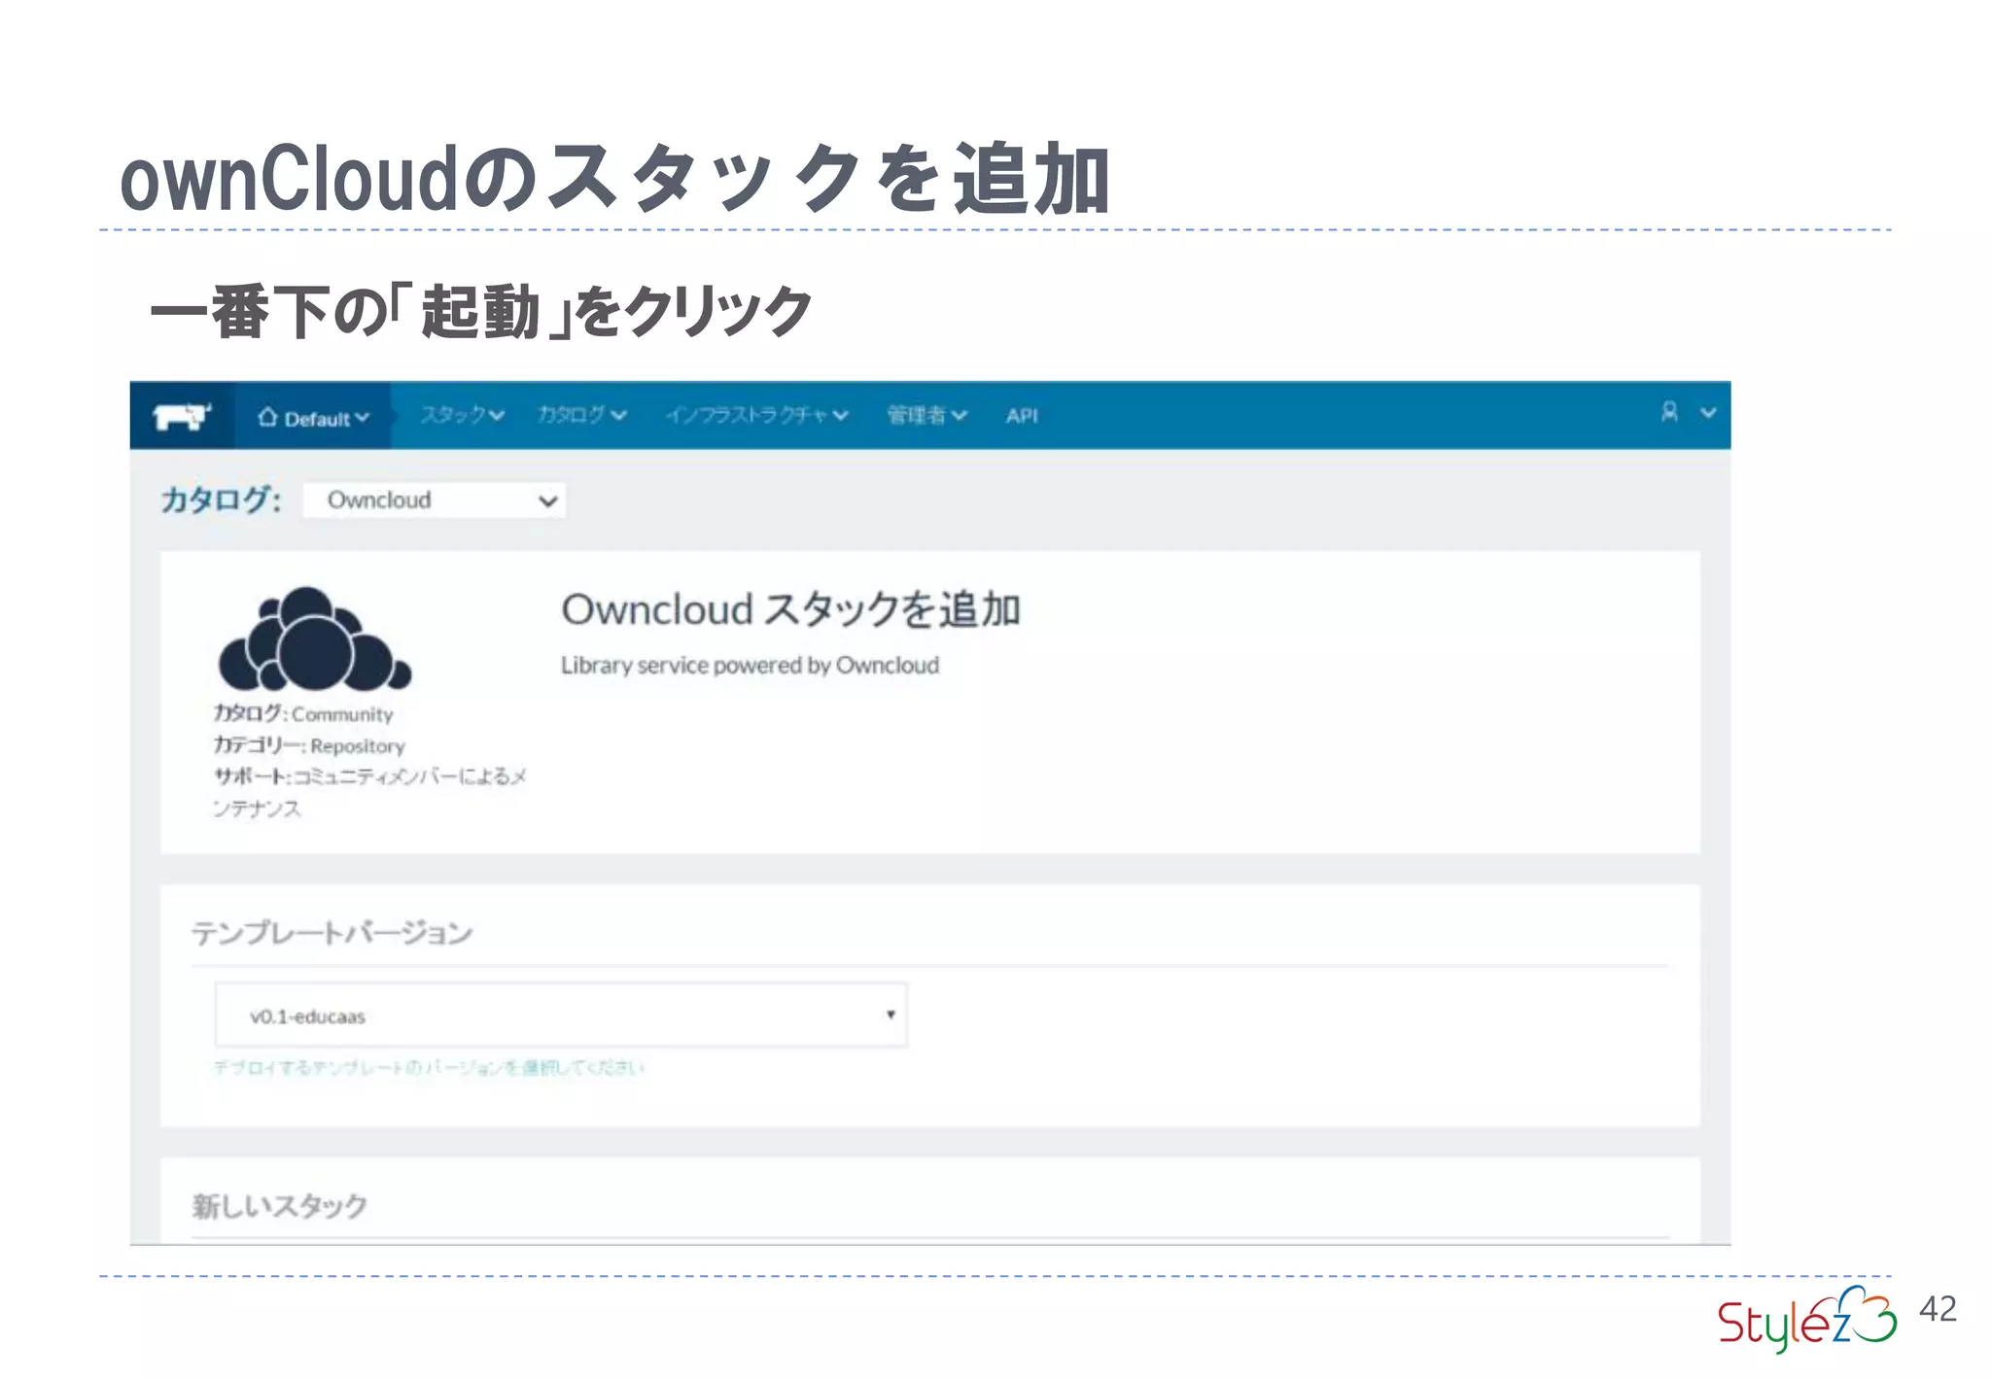Click 'Library service powered by Owncloud' text
The width and height of the screenshot is (1991, 1378).
(x=750, y=666)
